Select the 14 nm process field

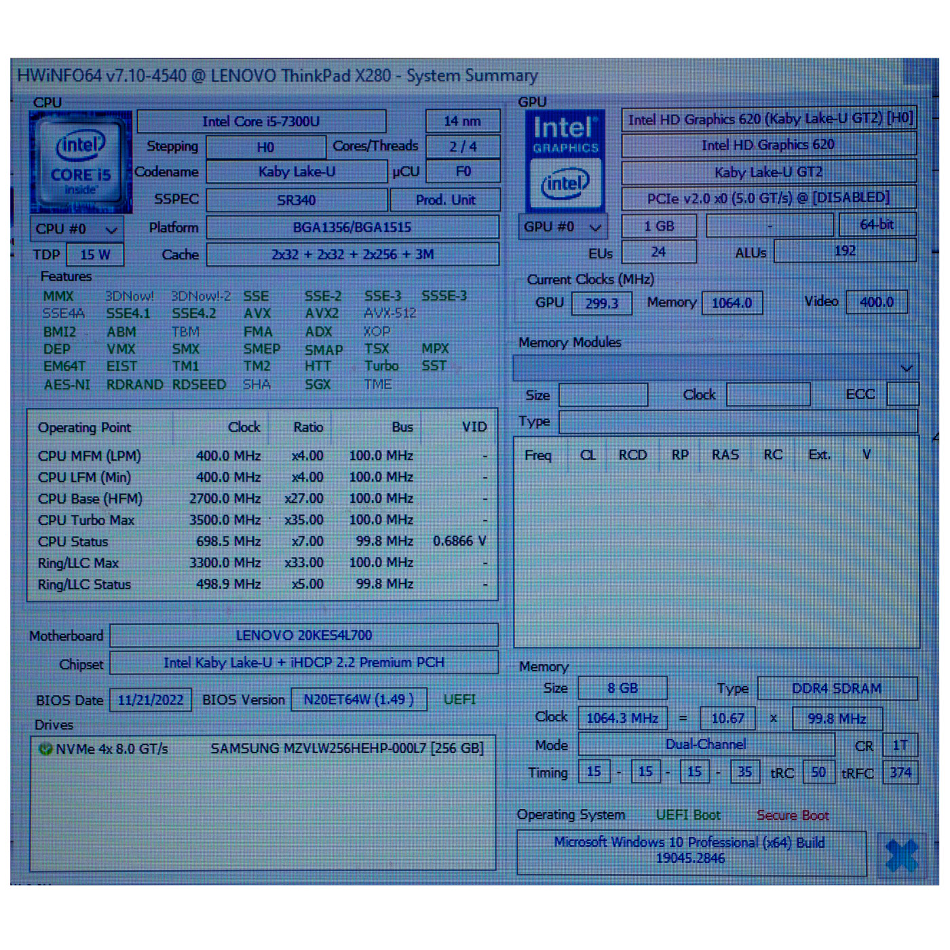[x=463, y=121]
